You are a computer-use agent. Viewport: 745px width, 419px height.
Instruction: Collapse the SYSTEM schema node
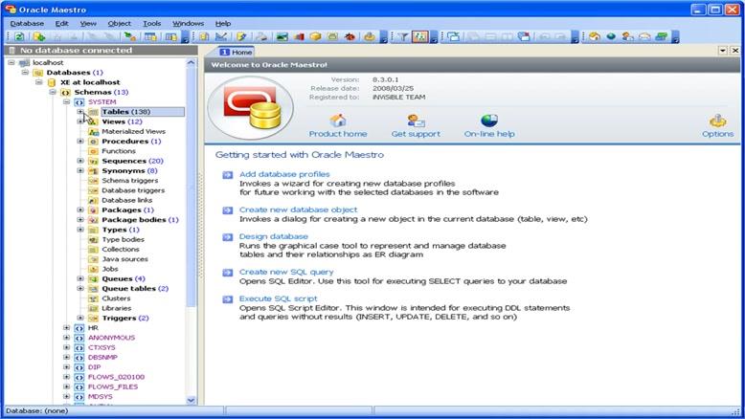pyautogui.click(x=67, y=101)
